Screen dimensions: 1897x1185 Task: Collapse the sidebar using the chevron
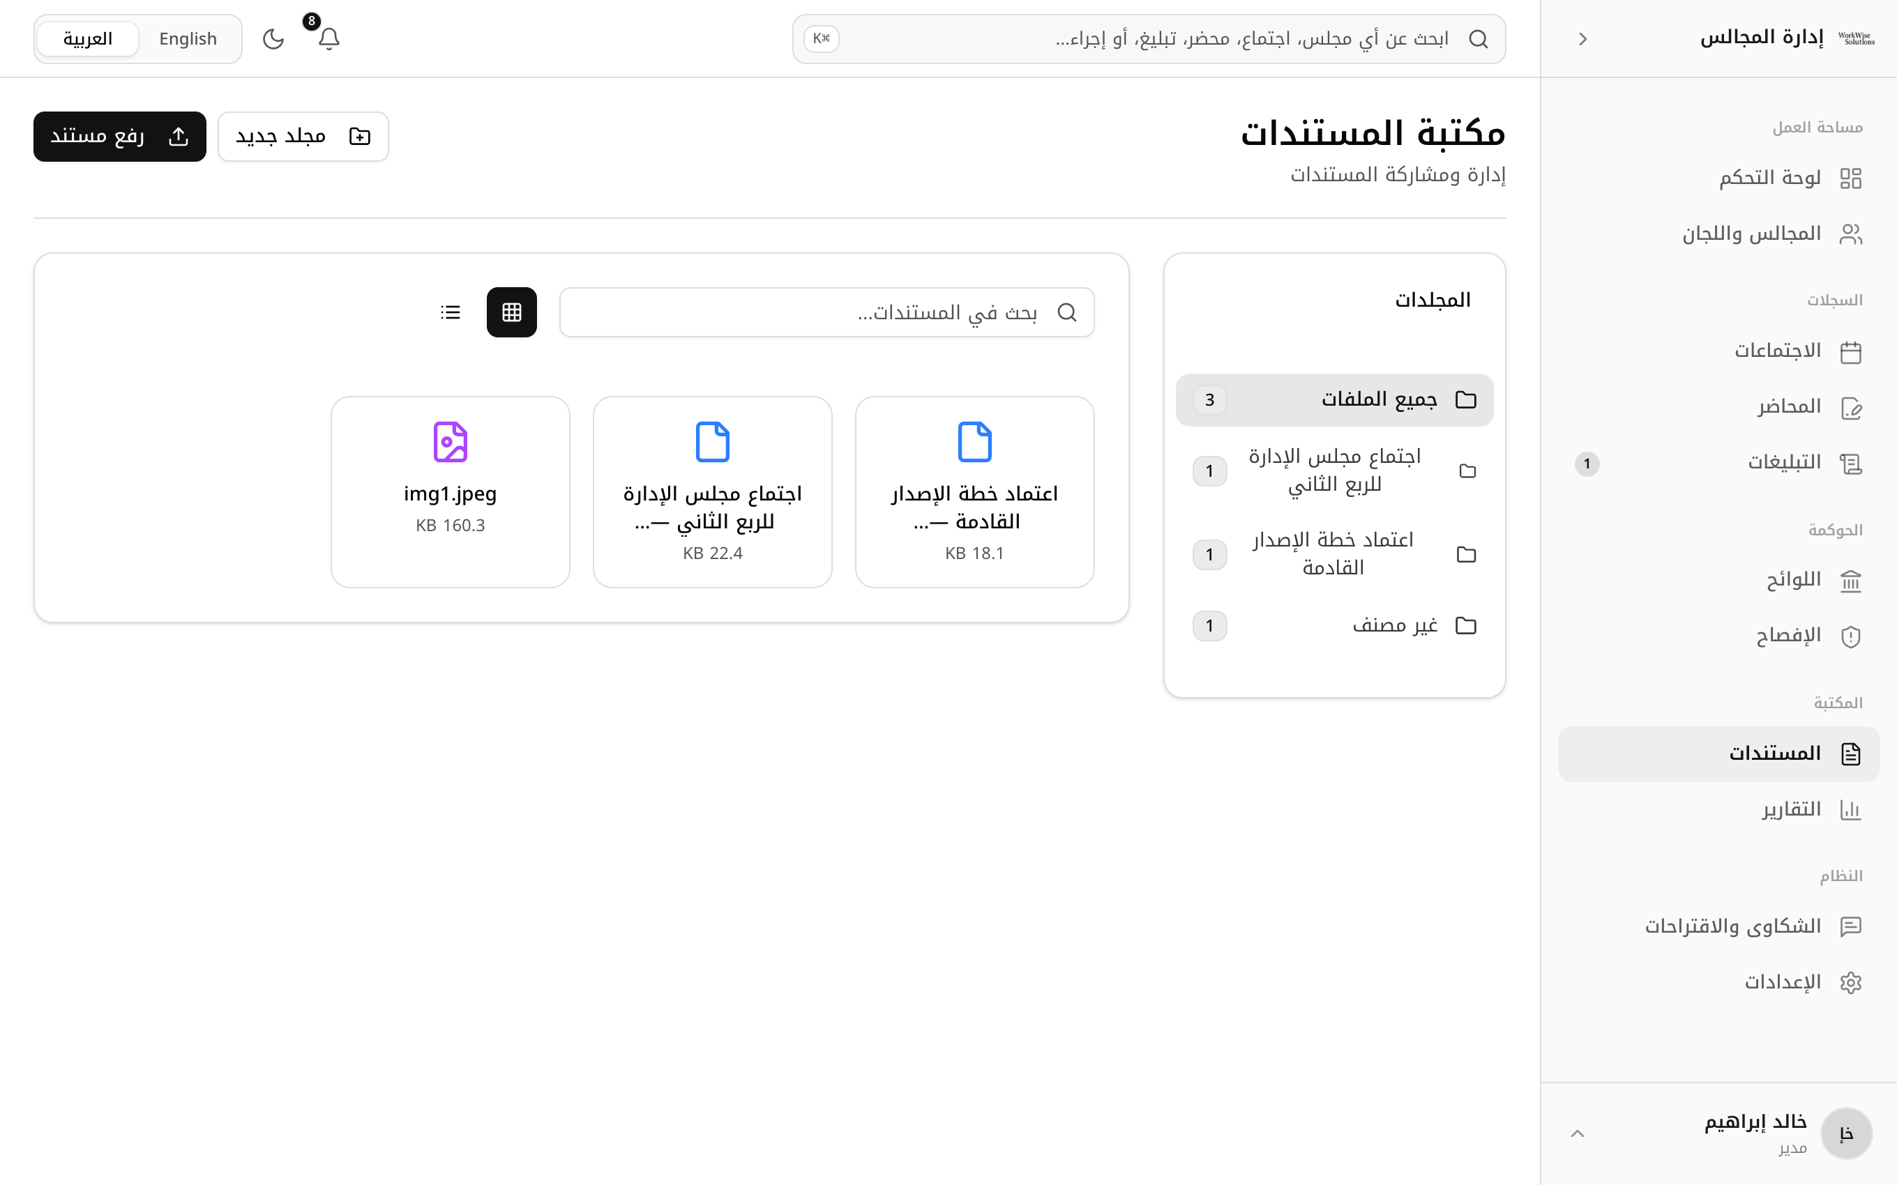pos(1582,38)
